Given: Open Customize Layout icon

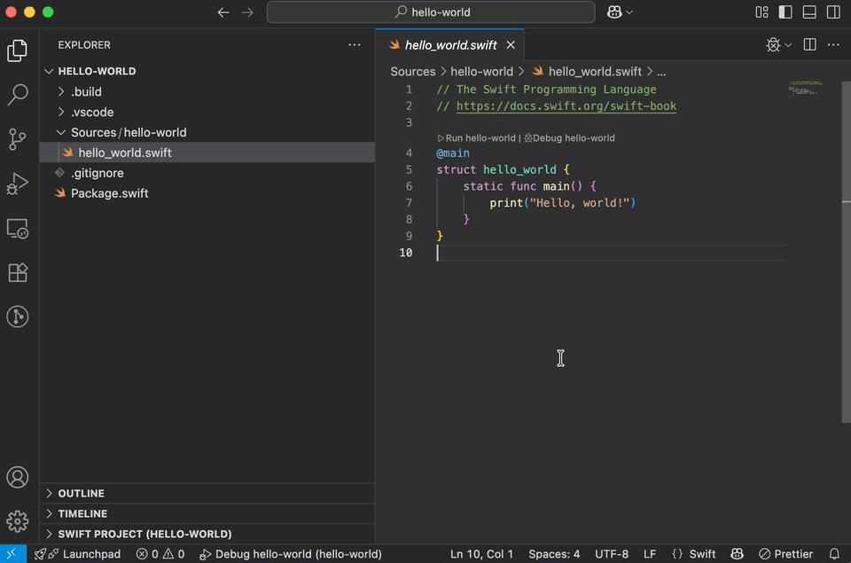Looking at the screenshot, I should (761, 12).
